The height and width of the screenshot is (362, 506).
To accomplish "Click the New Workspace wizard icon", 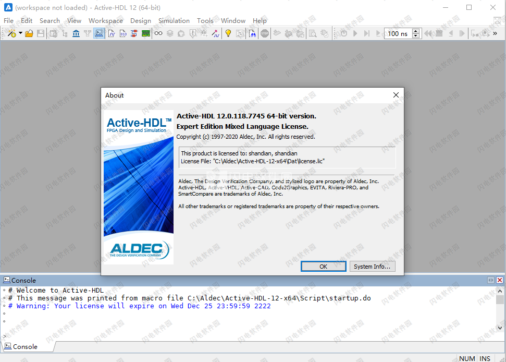I will 12,33.
